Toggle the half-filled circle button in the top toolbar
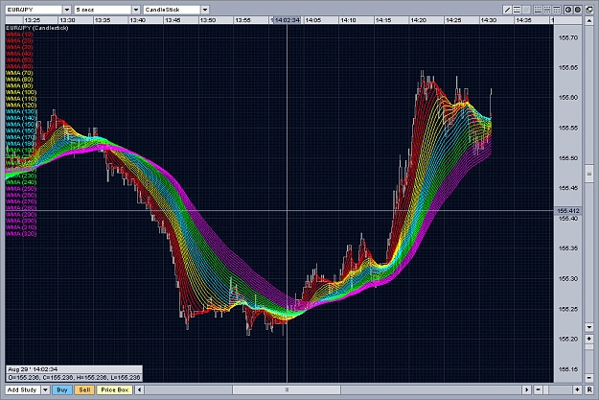The width and height of the screenshot is (599, 400). click(x=568, y=10)
